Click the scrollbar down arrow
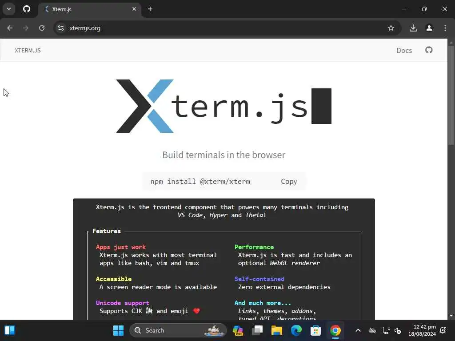The image size is (455, 341). coord(451,316)
